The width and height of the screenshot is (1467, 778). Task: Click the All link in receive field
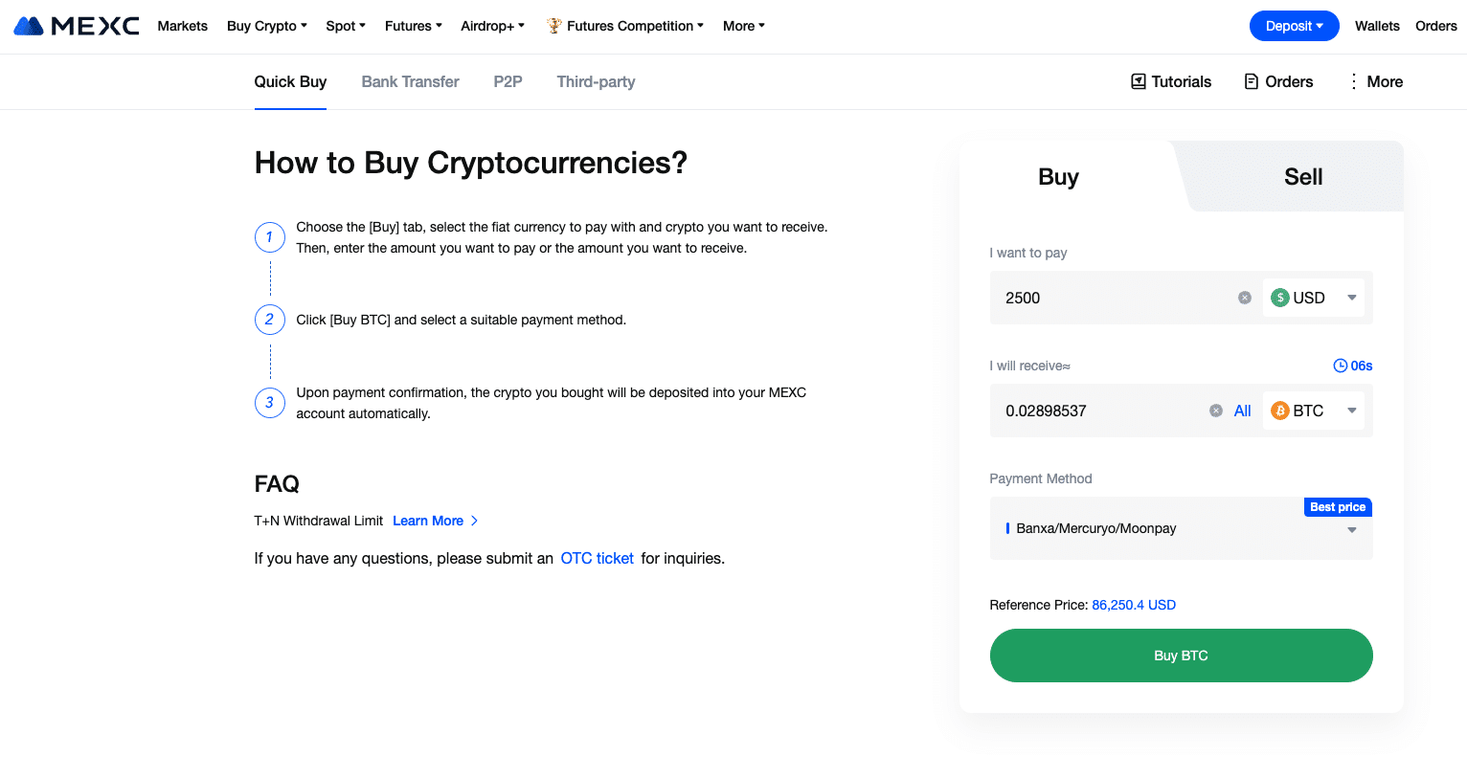pyautogui.click(x=1242, y=411)
